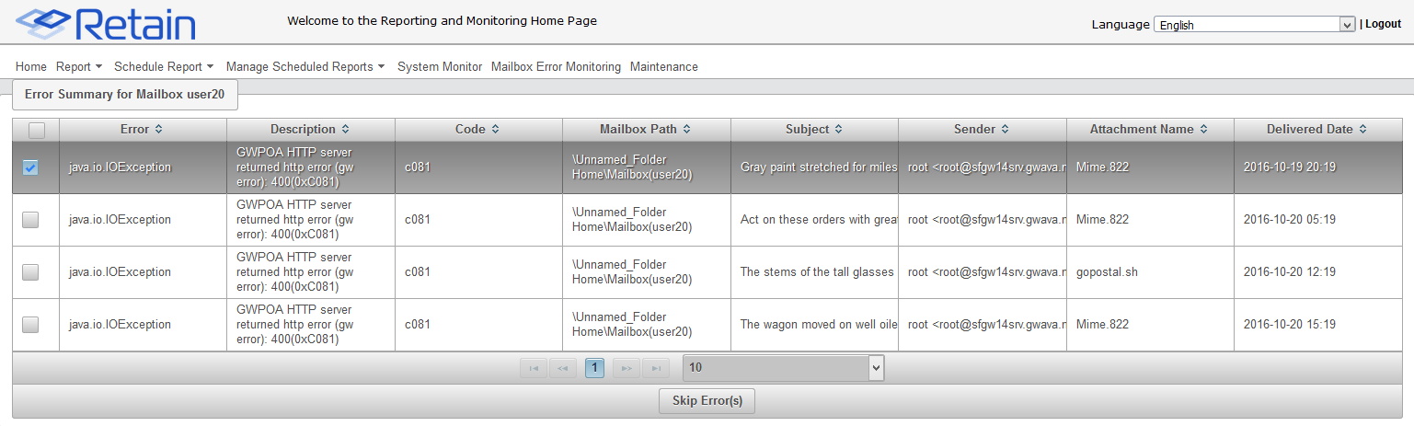
Task: Uncheck the 2016-10-19 20:19 error row
Action: coord(30,167)
